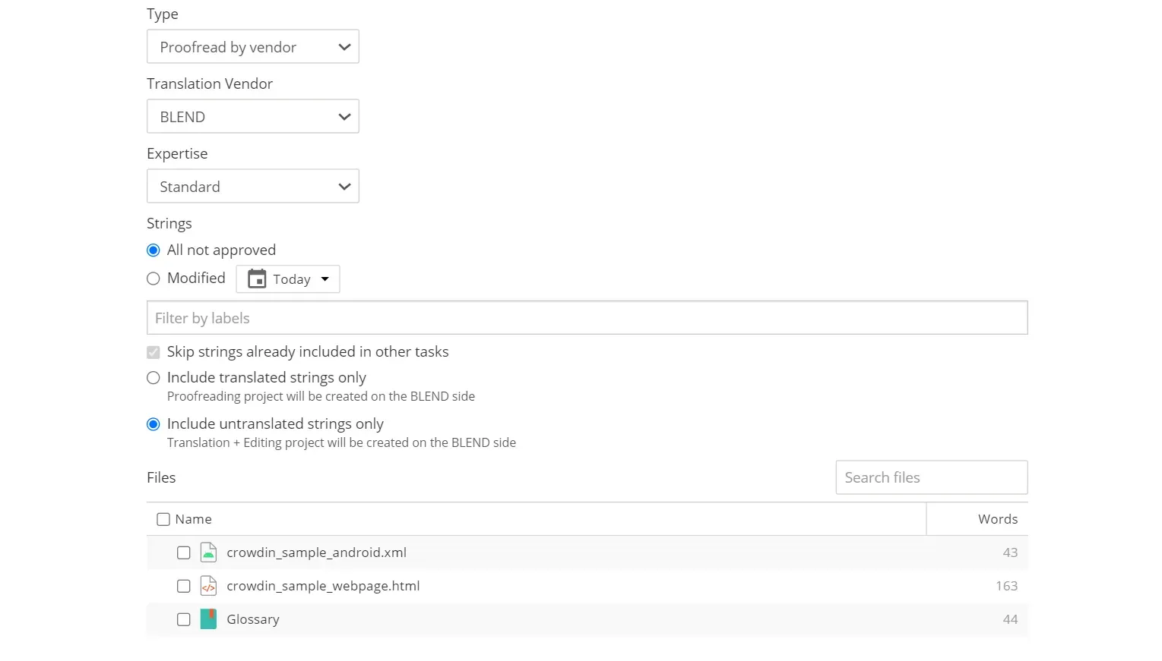
Task: Open the Expertise dropdown showing Standard
Action: click(252, 186)
